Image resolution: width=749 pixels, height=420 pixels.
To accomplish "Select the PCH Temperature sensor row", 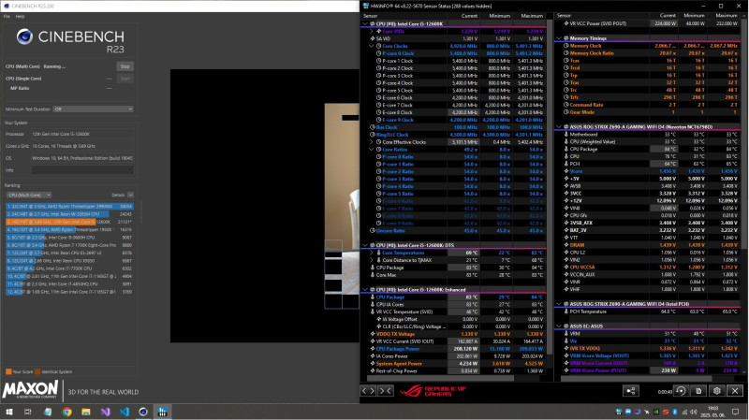I will tap(649, 311).
